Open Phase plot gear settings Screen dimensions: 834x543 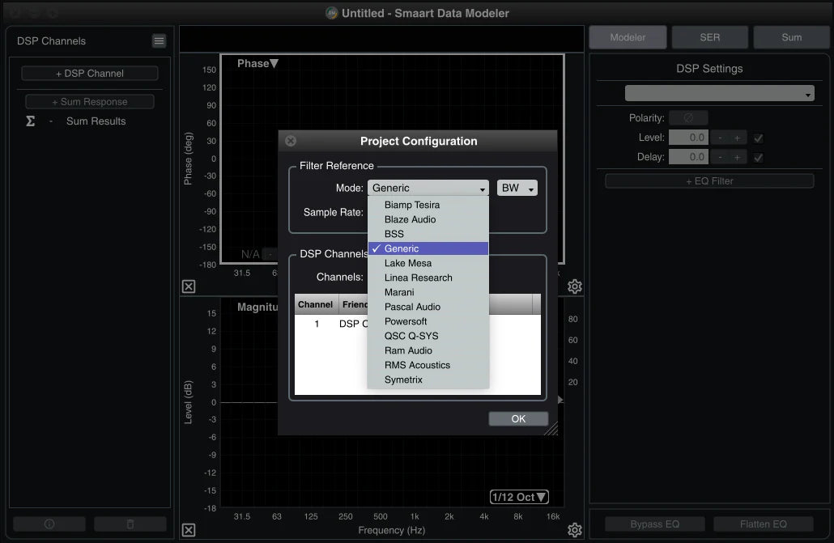pyautogui.click(x=575, y=286)
